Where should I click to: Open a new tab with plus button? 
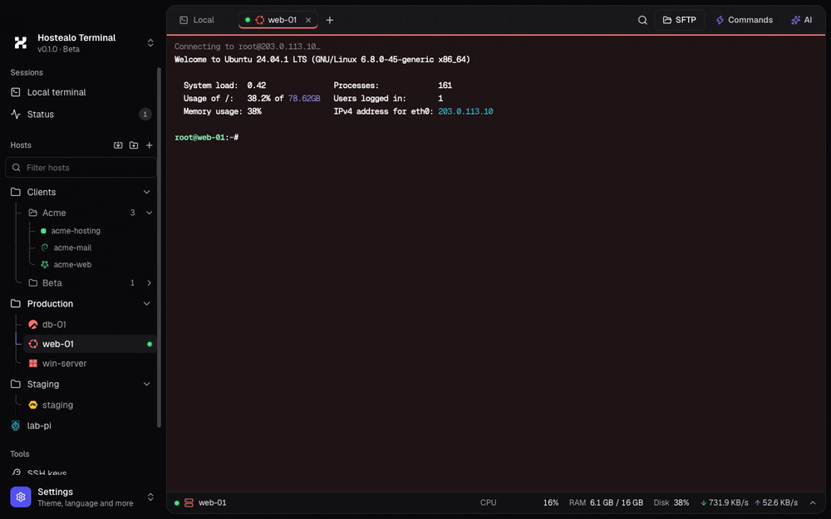[330, 20]
